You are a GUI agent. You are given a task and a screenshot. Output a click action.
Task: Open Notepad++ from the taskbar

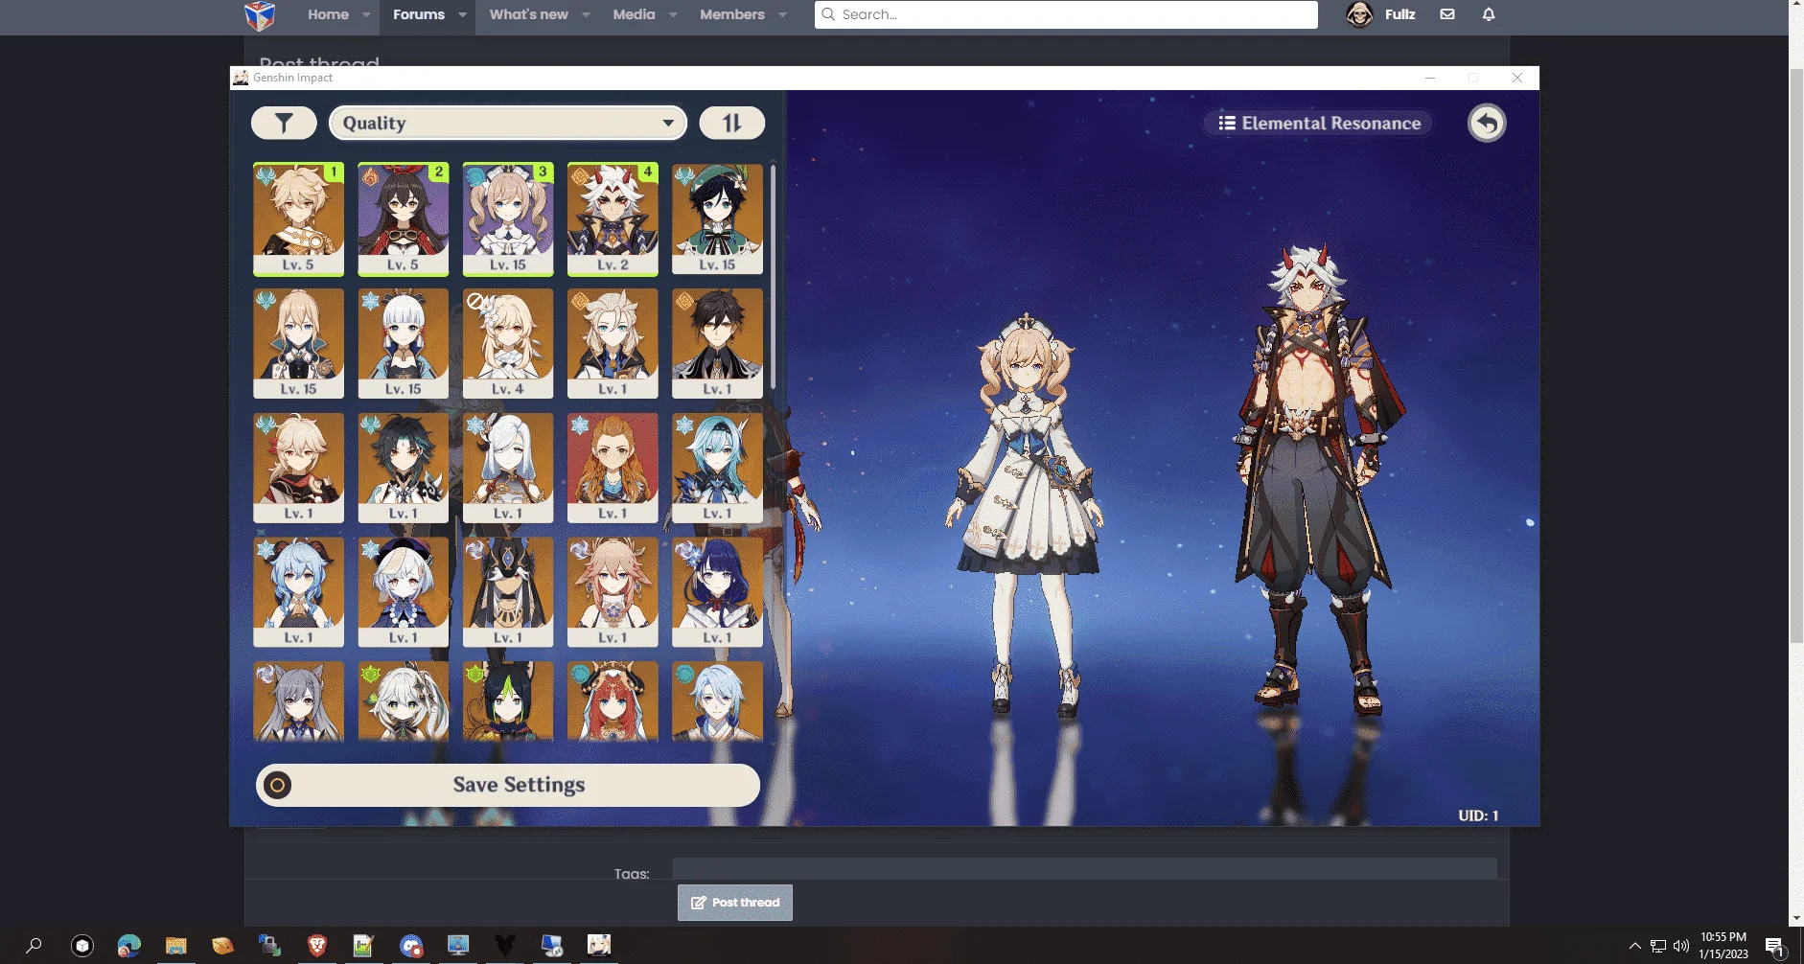point(363,946)
